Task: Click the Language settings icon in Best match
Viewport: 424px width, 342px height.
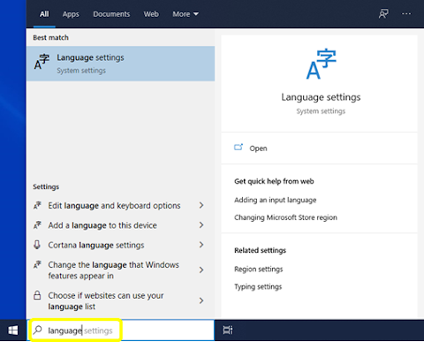Action: [x=42, y=62]
